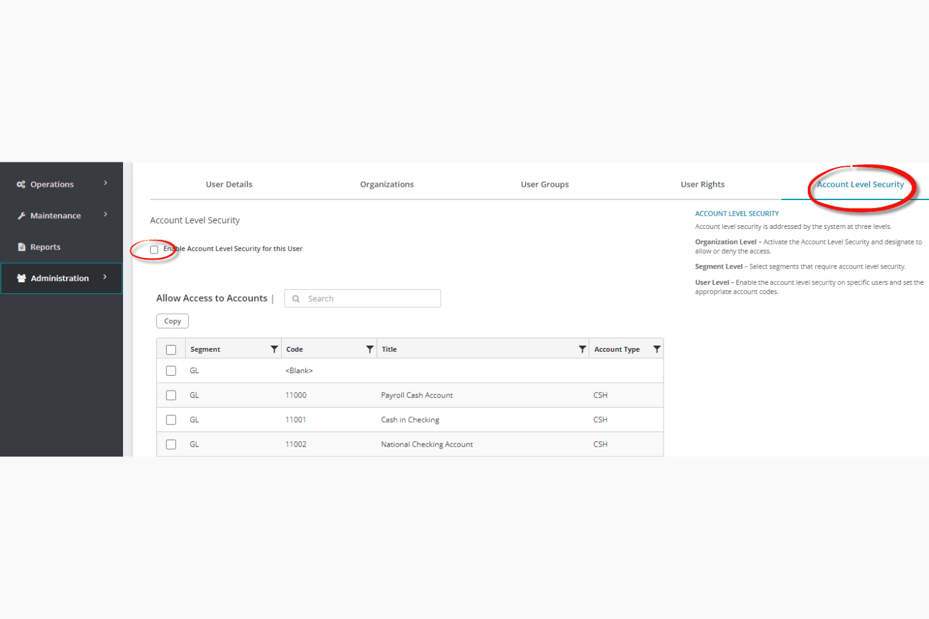This screenshot has height=619, width=929.
Task: Expand the Operations menu chevron
Action: [x=105, y=183]
